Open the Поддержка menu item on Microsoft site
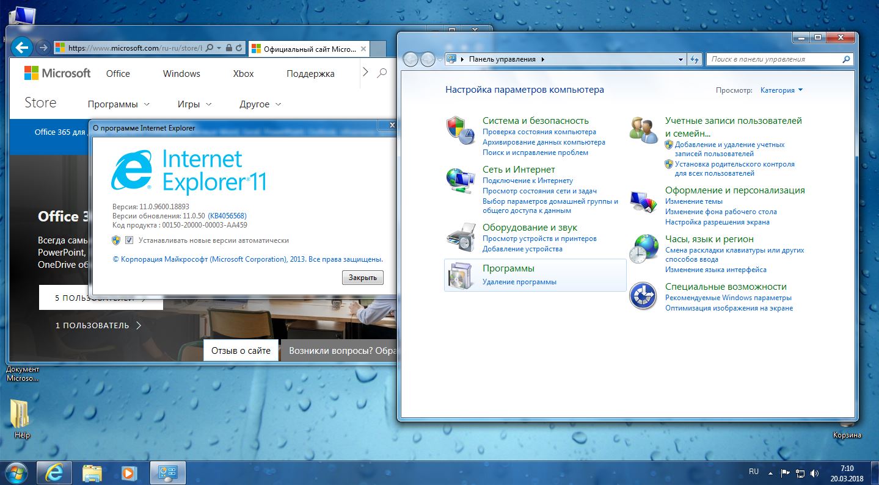The width and height of the screenshot is (879, 485). (310, 74)
